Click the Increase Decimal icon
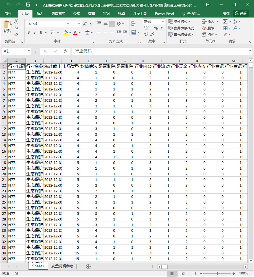 (146, 34)
